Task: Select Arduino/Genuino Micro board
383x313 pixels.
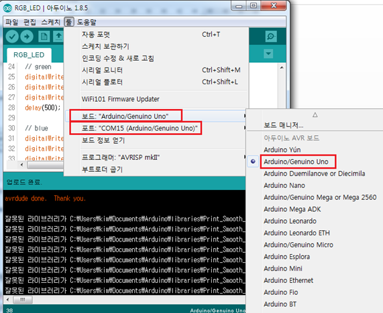Action: pos(315,245)
